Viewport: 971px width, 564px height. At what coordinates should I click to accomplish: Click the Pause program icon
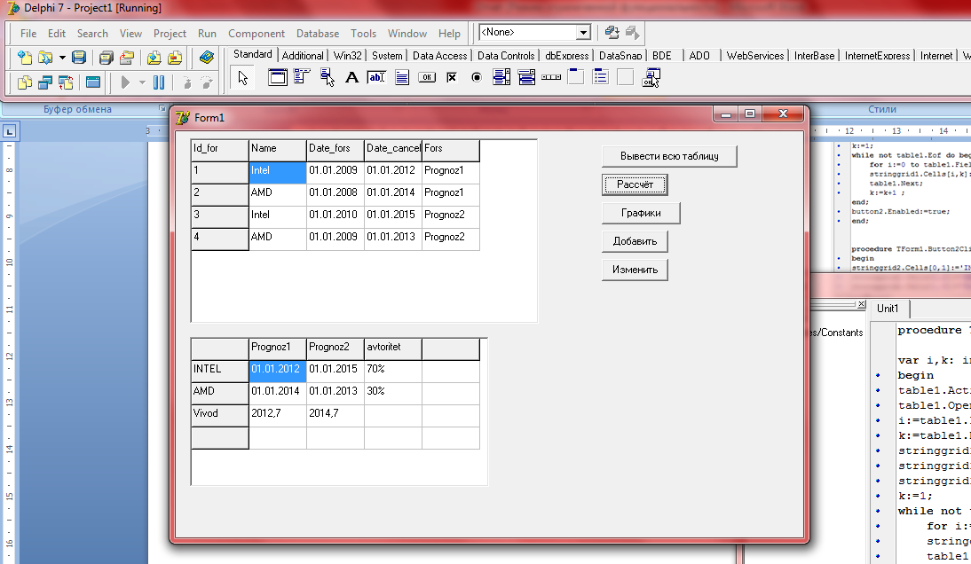click(159, 82)
